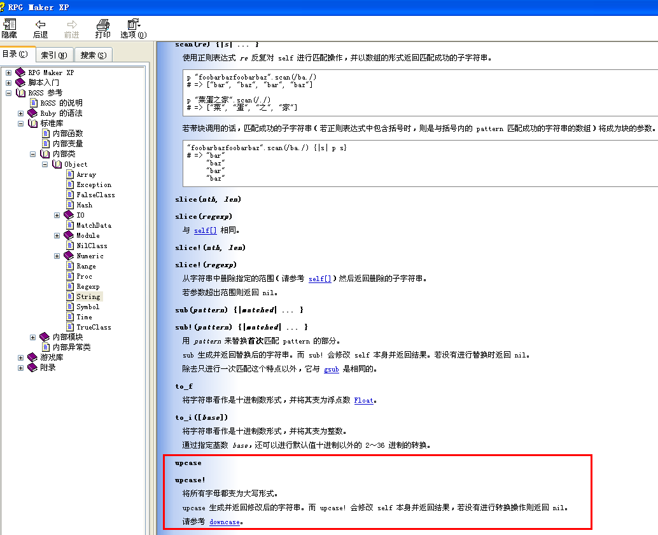
Task: Switch to the 目录 (Contents) tab
Action: point(15,54)
